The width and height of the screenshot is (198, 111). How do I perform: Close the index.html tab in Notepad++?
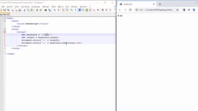click(x=8, y=15)
